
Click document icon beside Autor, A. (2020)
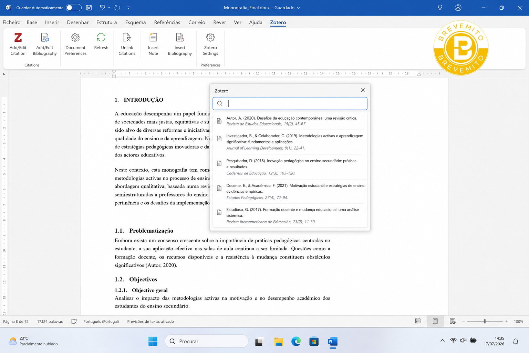[x=219, y=121]
